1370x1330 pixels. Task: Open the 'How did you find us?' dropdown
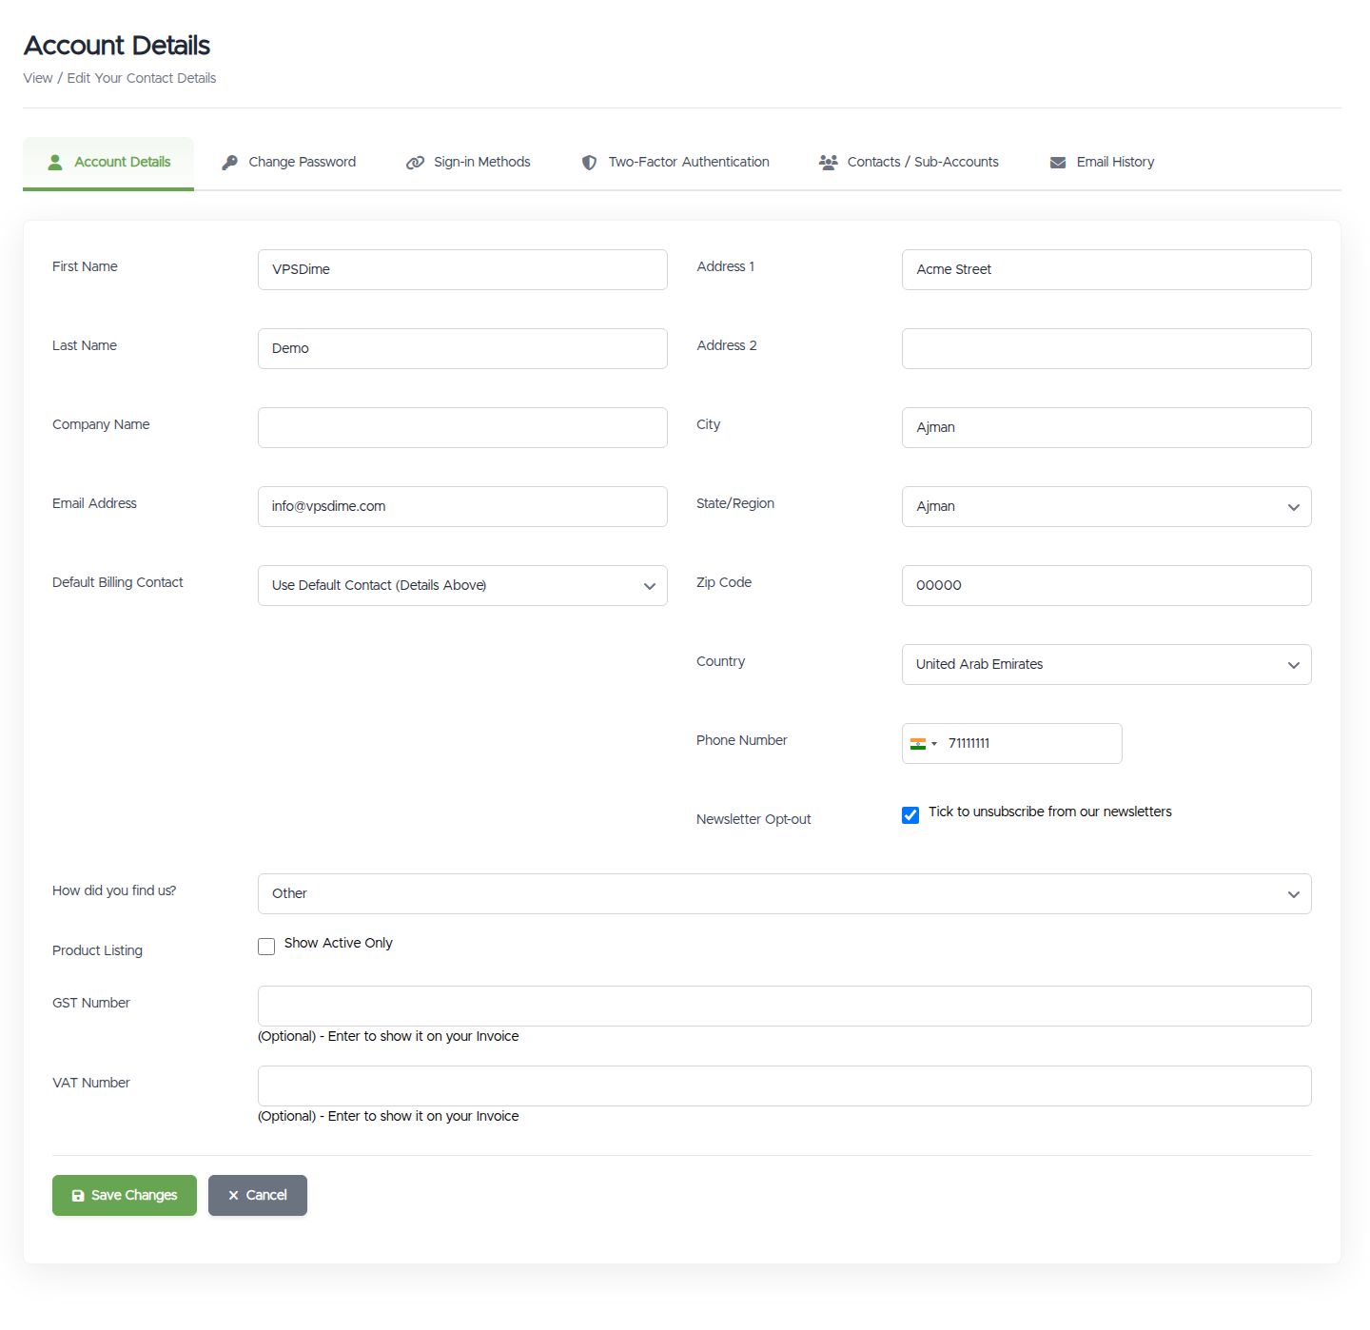[785, 894]
